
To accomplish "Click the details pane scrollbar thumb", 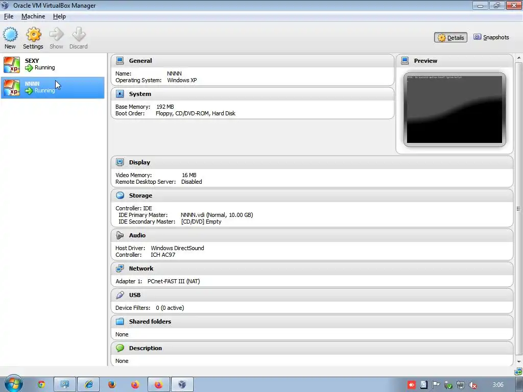I will [x=519, y=209].
